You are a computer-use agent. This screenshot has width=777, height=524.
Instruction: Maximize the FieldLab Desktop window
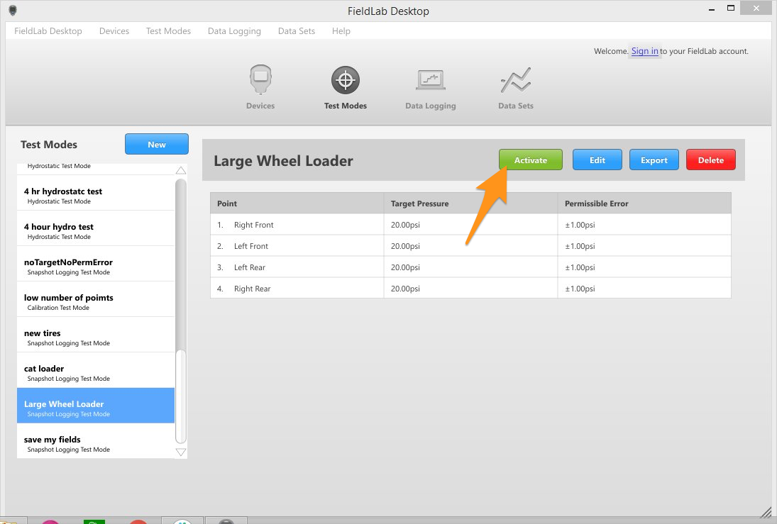point(730,8)
